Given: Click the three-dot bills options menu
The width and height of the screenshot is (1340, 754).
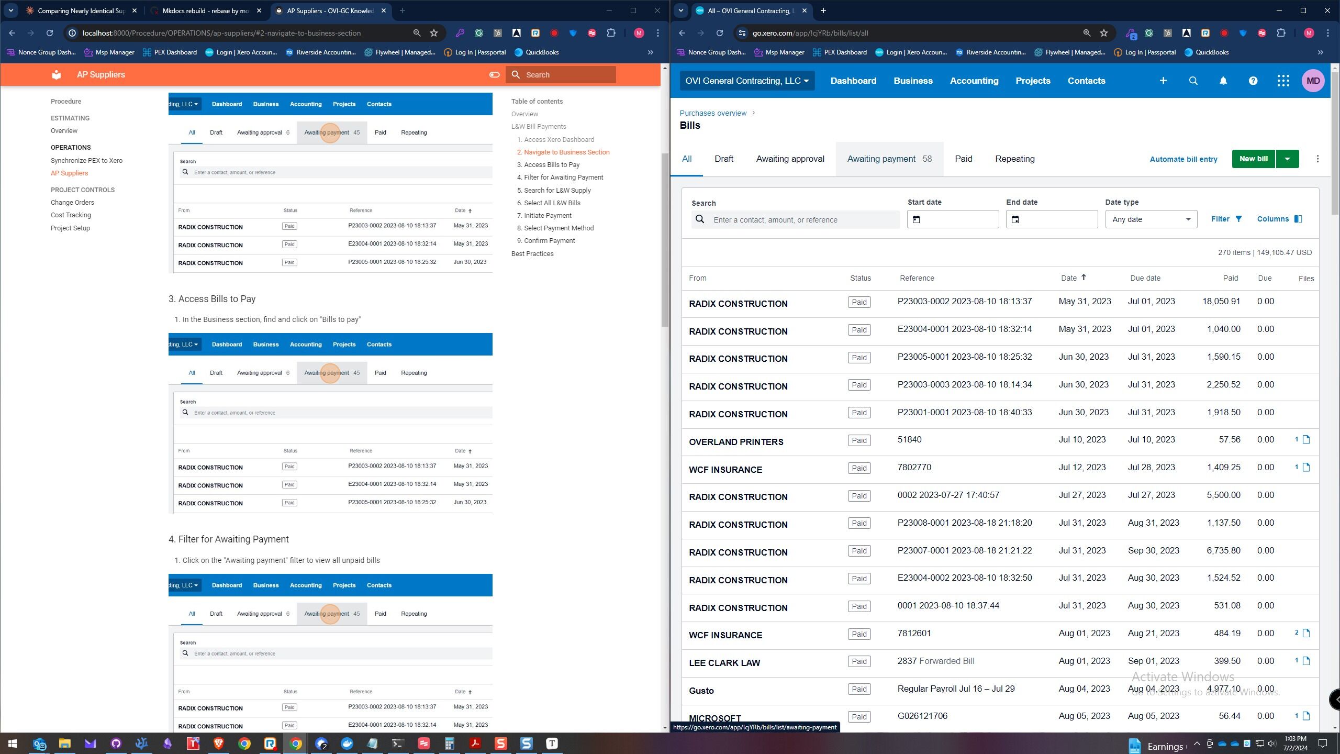Looking at the screenshot, I should click(x=1317, y=159).
